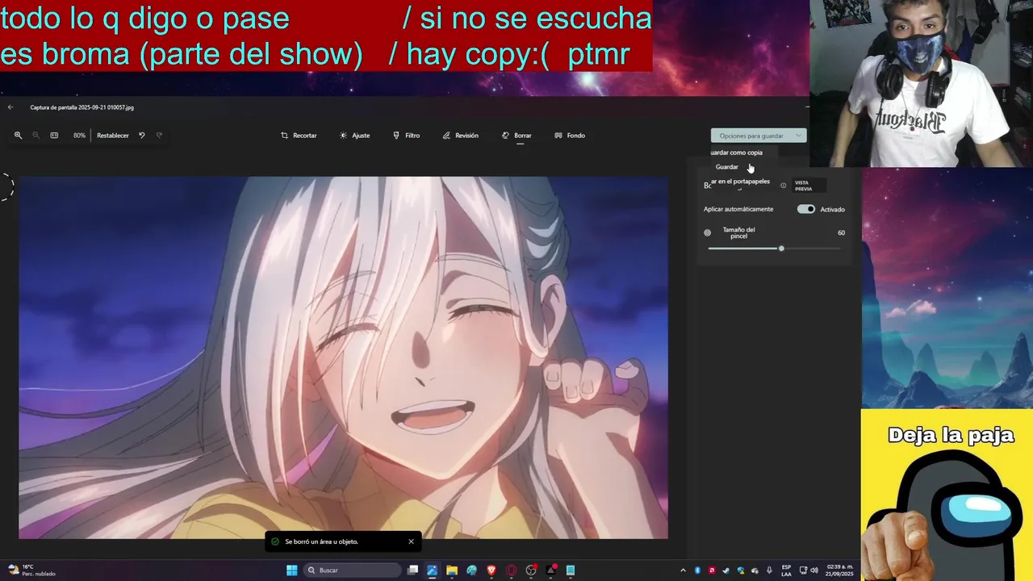Select the Revisión markup tab
Image resolution: width=1033 pixels, height=581 pixels.
460,136
